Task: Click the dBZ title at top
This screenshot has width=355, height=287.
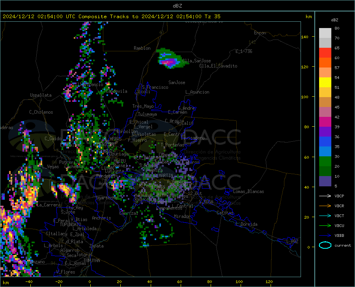Action: click(177, 6)
